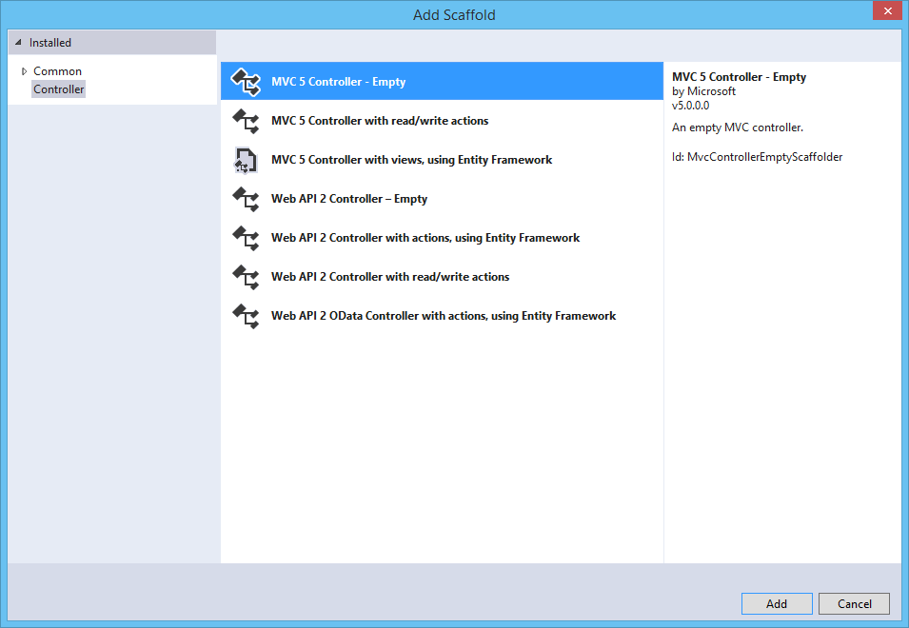Screen dimensions: 909x628
Task: Collapse the Installed tree node arrow
Action: coord(18,42)
